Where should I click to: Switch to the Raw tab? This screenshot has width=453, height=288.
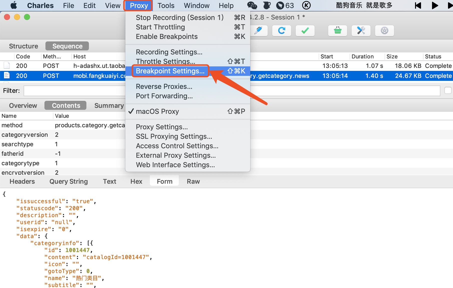tap(193, 181)
